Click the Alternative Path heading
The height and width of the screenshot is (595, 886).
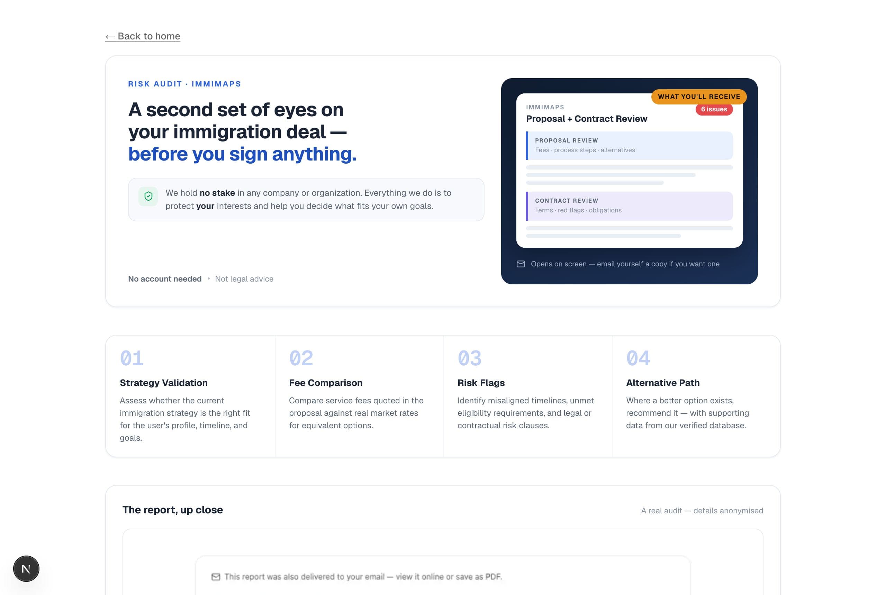coord(663,383)
